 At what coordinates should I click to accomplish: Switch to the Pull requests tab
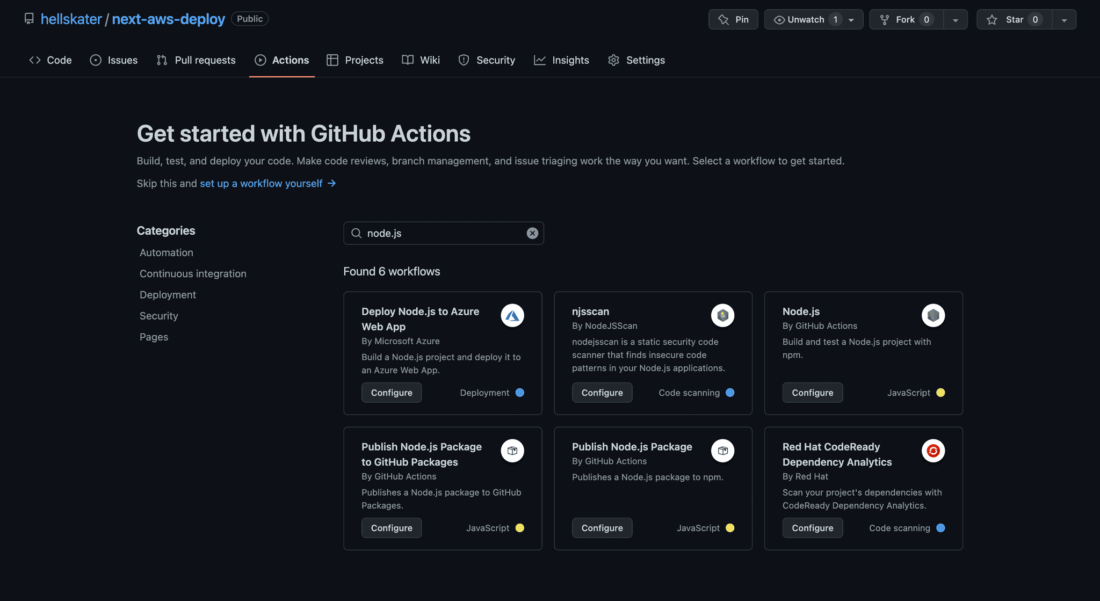[196, 60]
